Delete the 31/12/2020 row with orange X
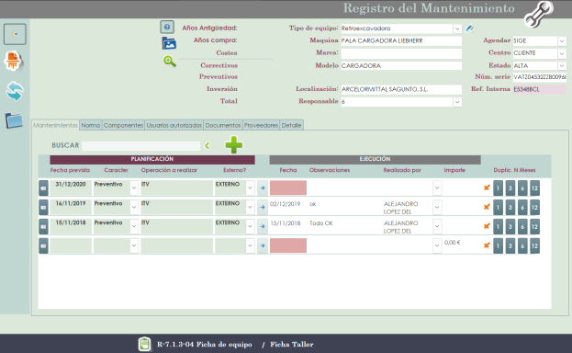Image resolution: width=572 pixels, height=353 pixels. click(487, 188)
